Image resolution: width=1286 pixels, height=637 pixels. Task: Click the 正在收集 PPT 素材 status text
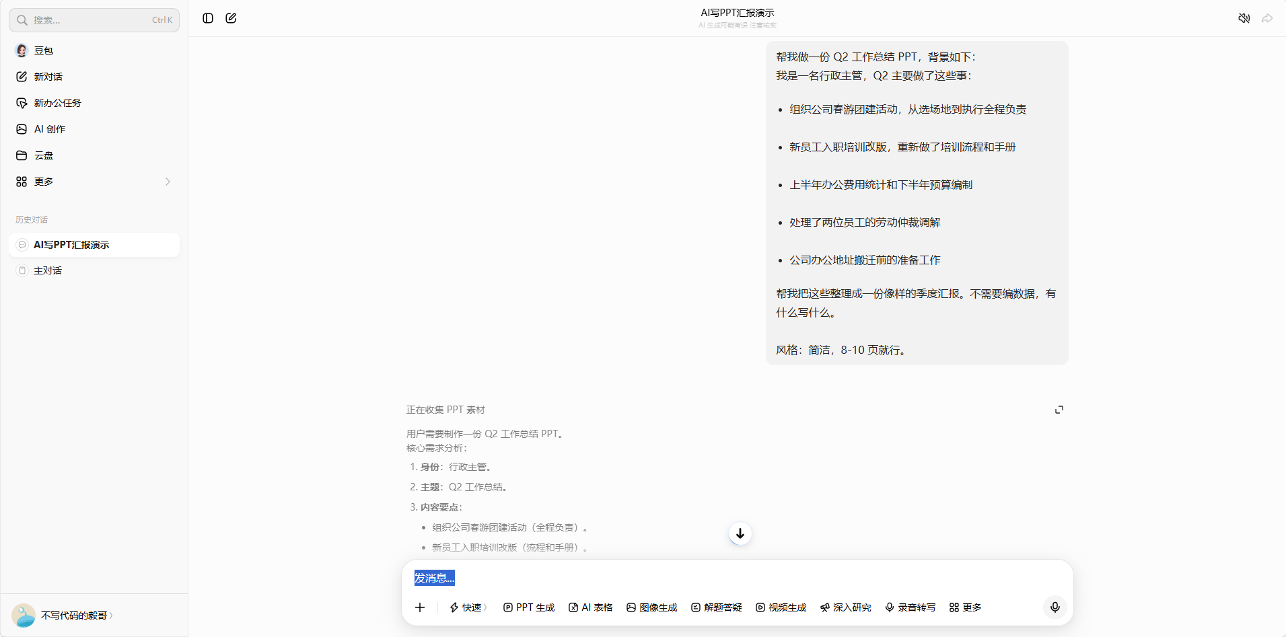[x=445, y=410]
